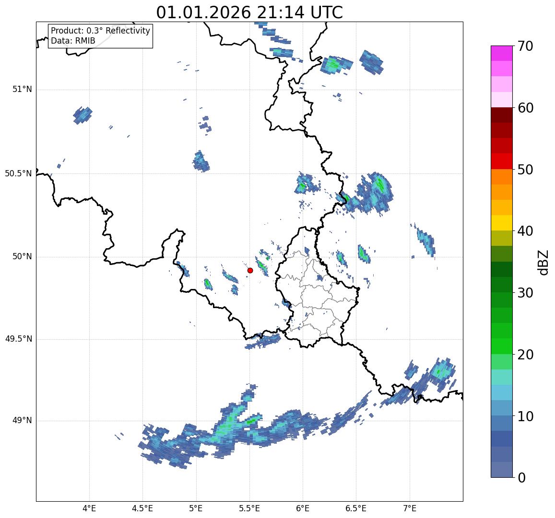
Task: Click the 50°N latitude label
Action: coord(22,257)
